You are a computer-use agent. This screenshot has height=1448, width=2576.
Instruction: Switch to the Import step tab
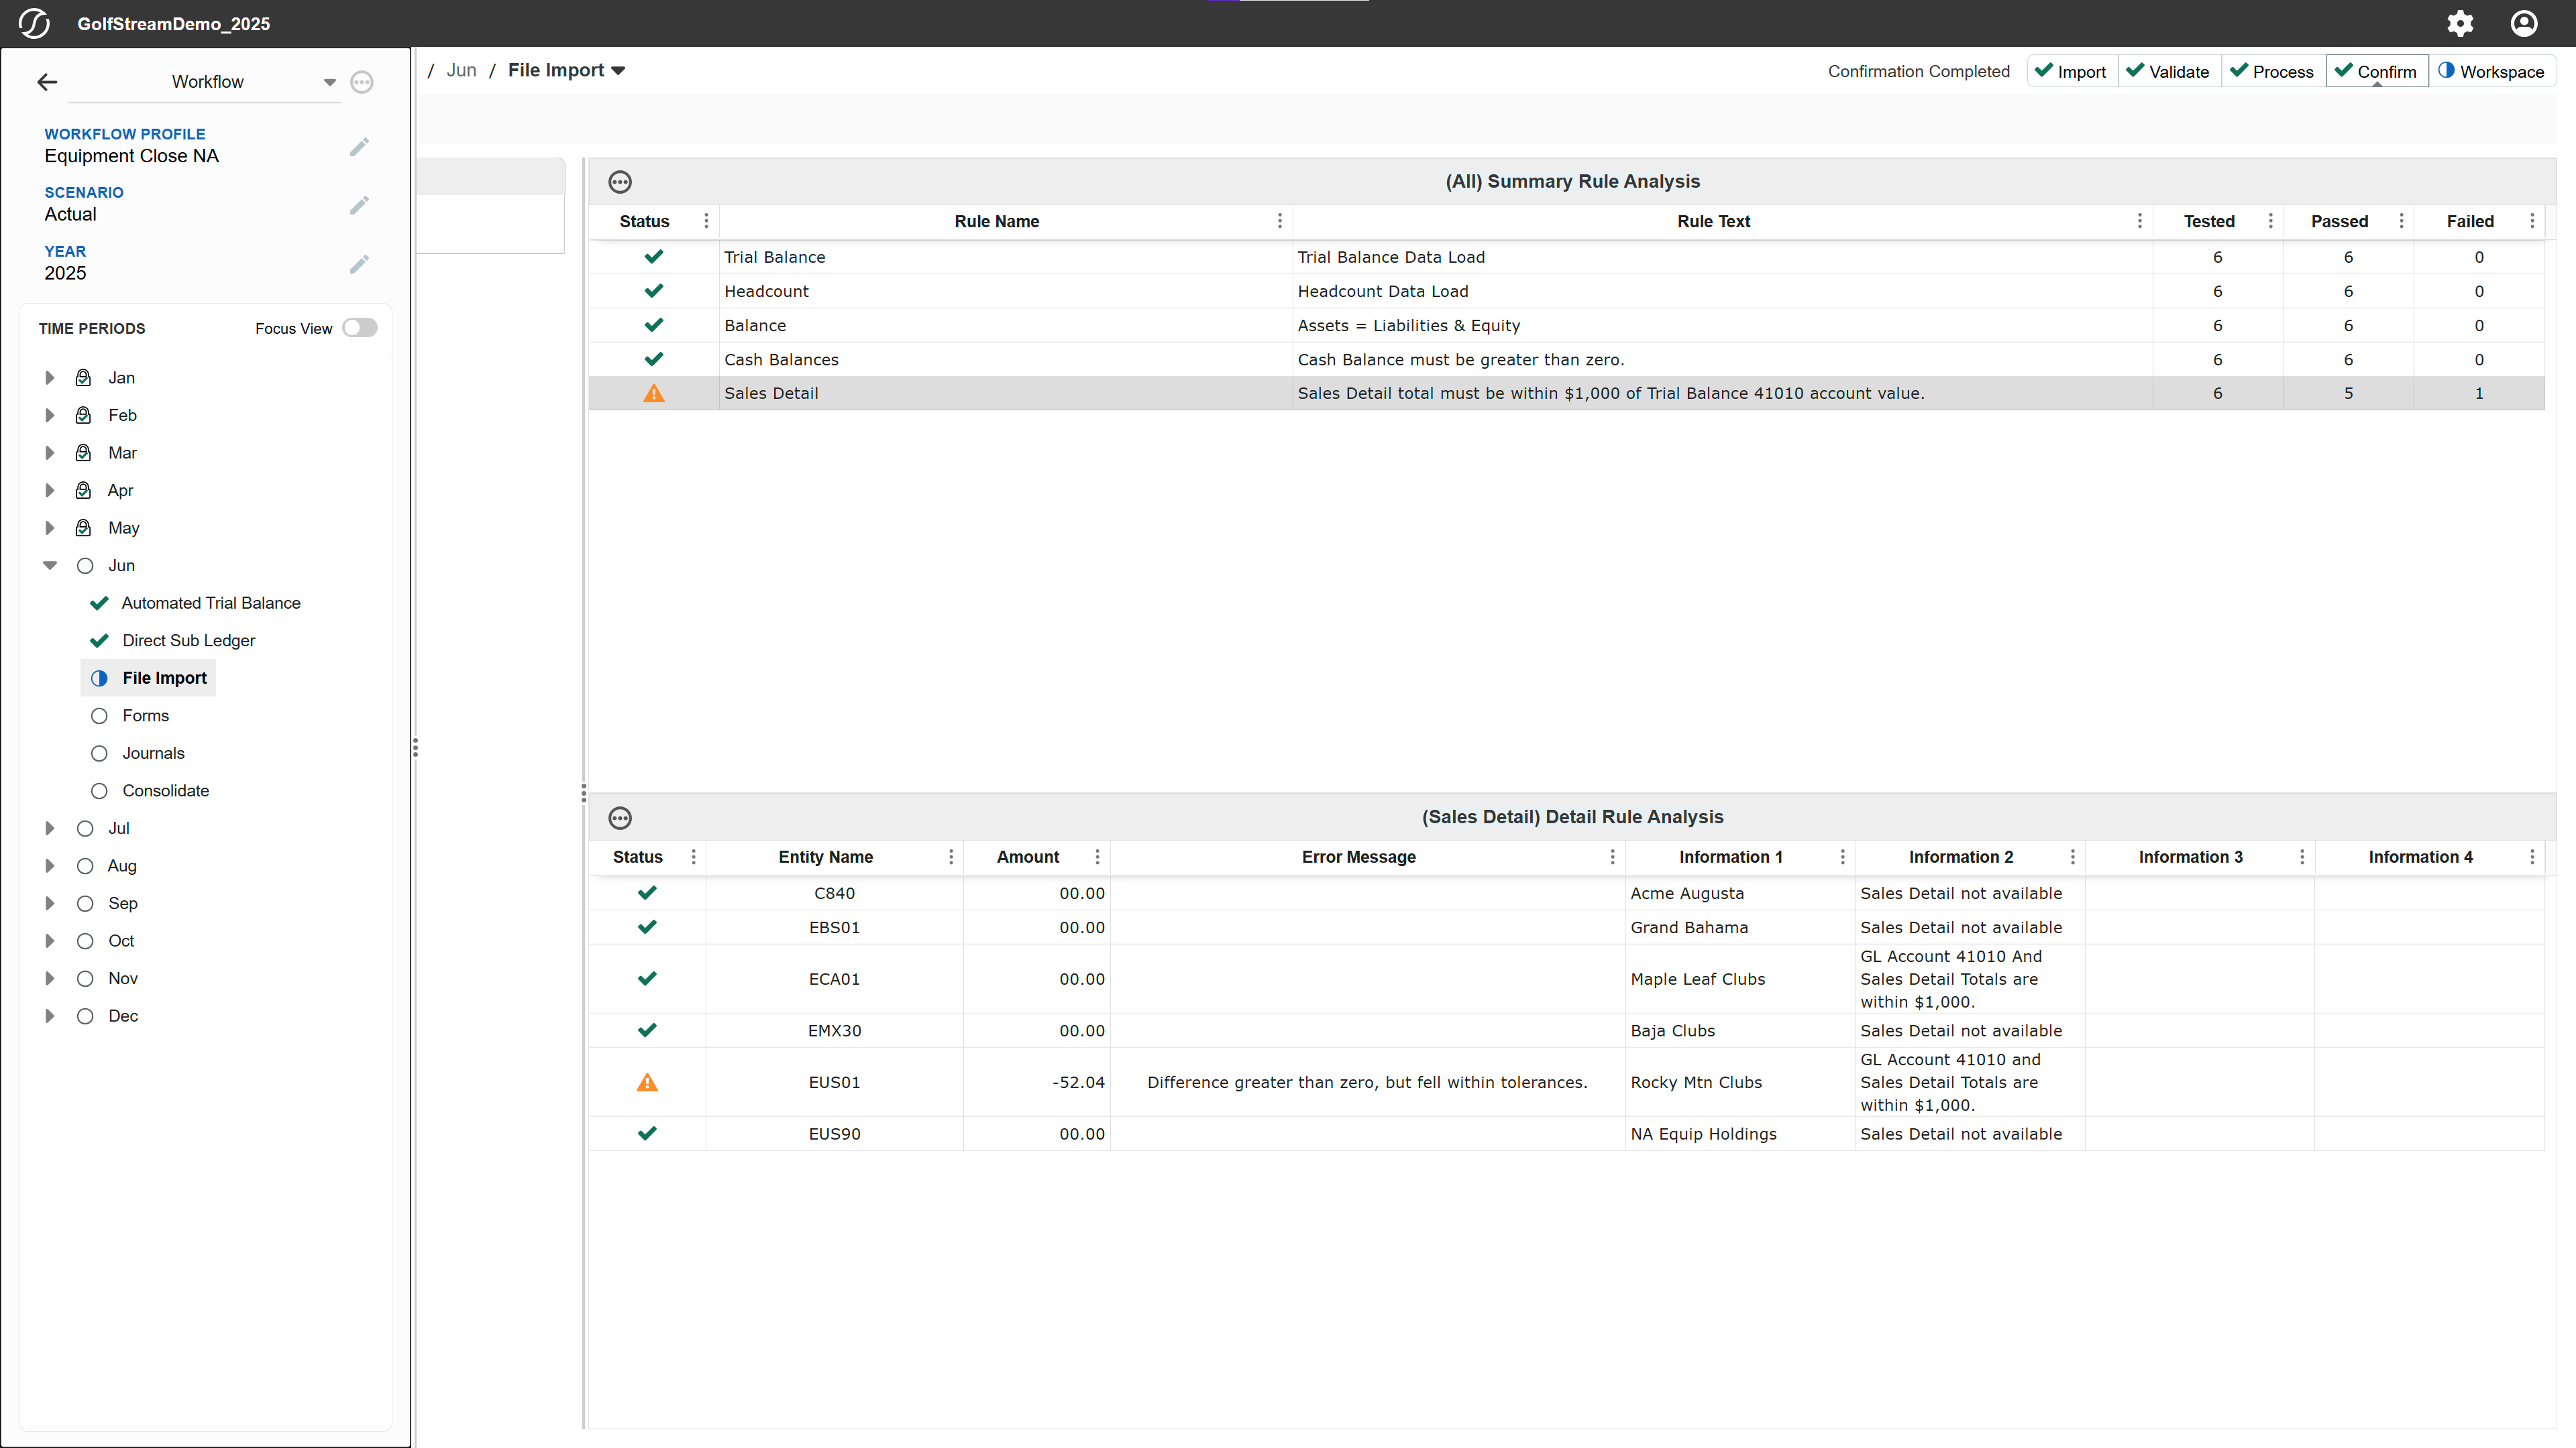coord(2072,71)
